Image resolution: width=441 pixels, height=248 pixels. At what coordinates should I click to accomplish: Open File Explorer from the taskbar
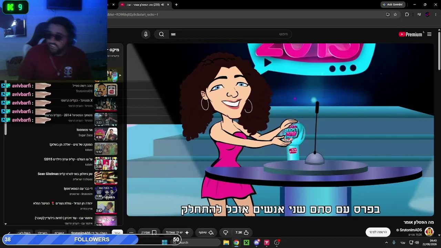click(x=226, y=242)
